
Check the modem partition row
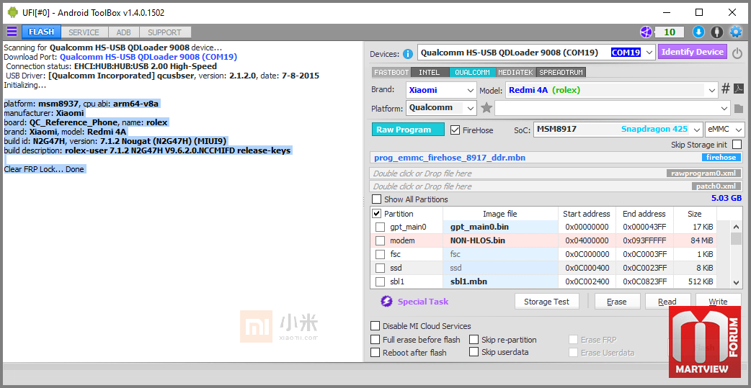coord(380,240)
